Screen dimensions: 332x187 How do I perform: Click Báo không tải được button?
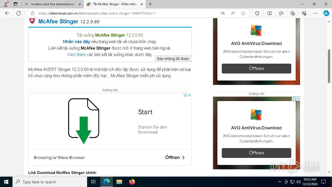(173, 59)
